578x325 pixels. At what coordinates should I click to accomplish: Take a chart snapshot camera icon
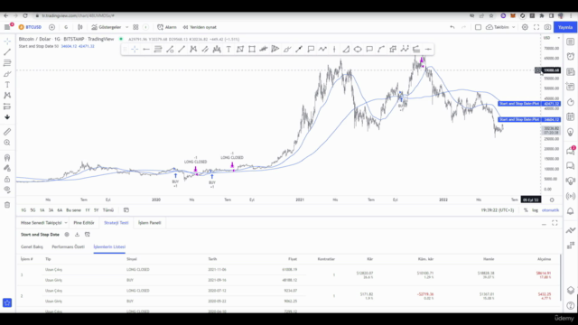(548, 27)
